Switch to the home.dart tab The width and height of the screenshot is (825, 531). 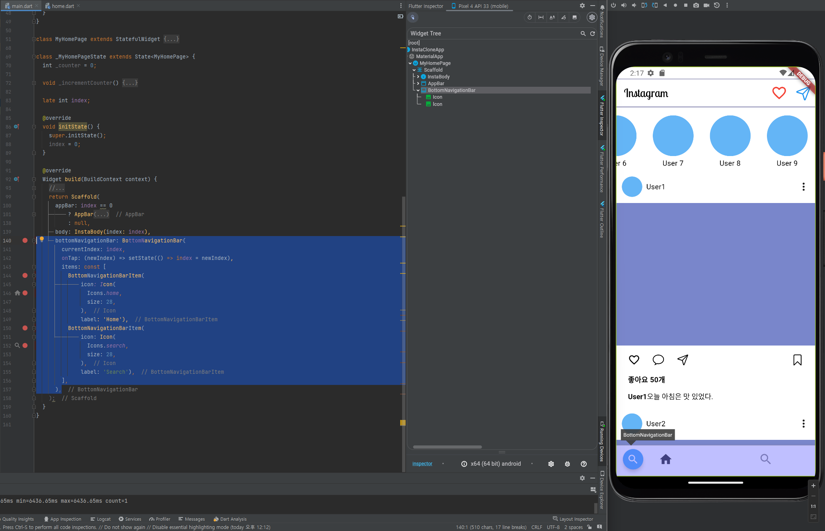click(x=62, y=6)
